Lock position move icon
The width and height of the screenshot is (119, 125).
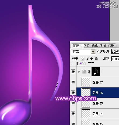tap(92, 59)
